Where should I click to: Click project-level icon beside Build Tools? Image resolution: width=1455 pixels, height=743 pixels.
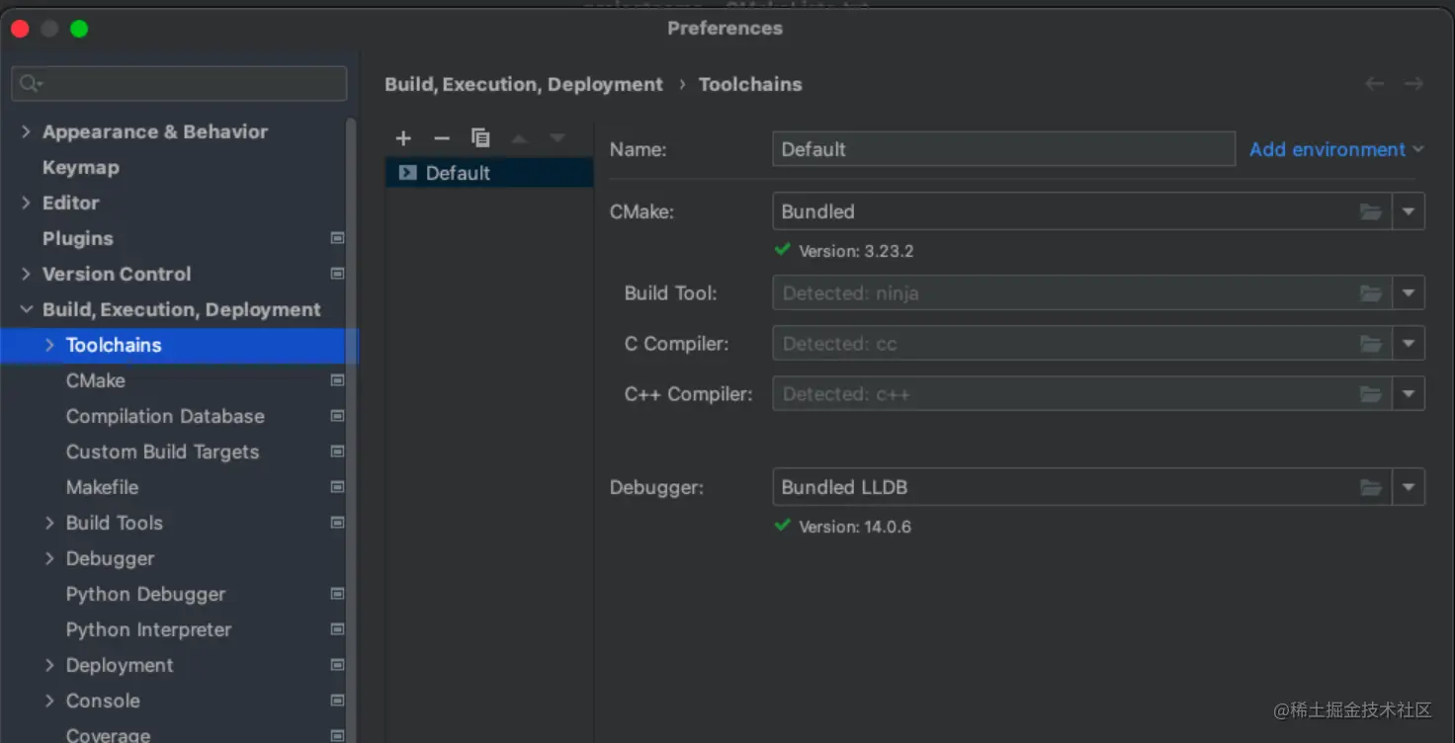(337, 523)
